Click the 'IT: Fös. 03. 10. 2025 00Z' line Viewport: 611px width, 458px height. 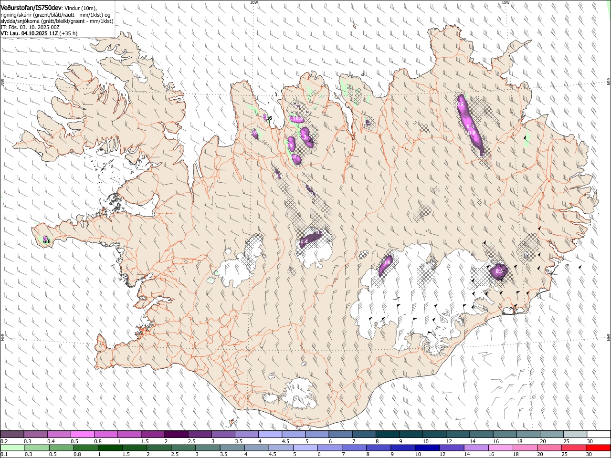pos(30,27)
